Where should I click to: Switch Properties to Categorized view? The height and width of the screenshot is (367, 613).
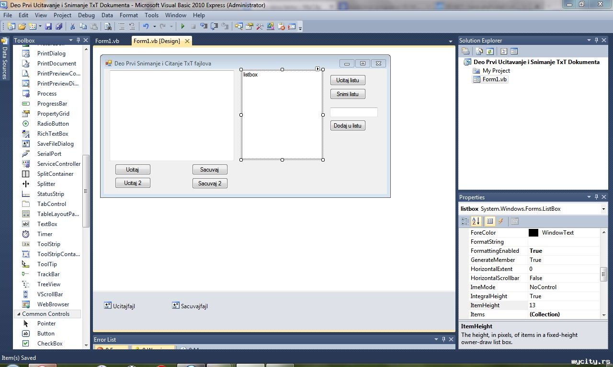[x=465, y=221]
